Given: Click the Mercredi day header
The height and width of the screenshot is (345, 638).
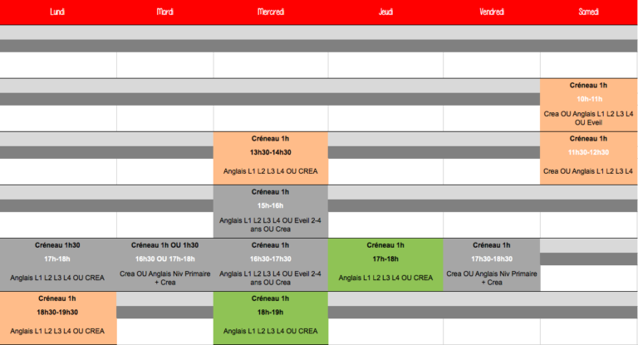Looking at the screenshot, I should click(270, 12).
